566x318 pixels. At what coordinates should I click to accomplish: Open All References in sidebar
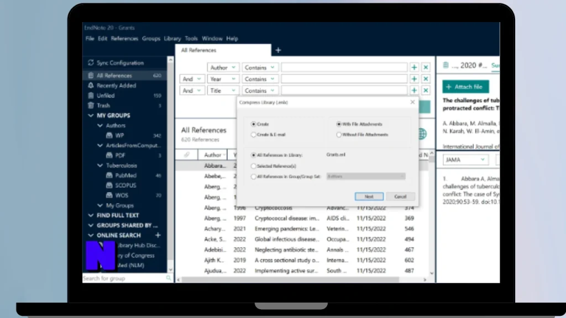coord(125,75)
